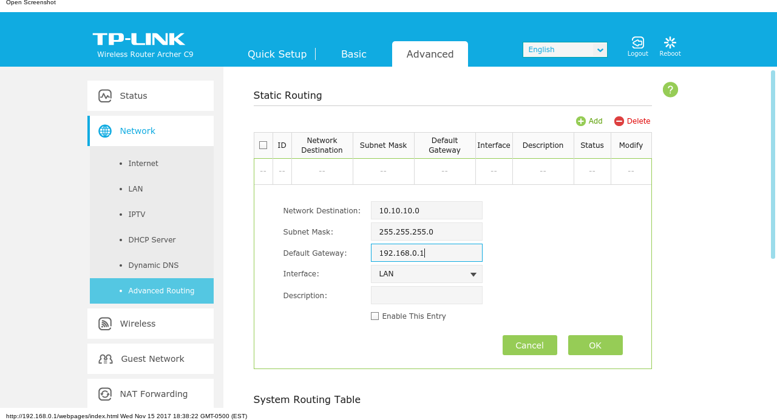Click the Default Gateway input field
Image resolution: width=777 pixels, height=420 pixels.
[427, 253]
